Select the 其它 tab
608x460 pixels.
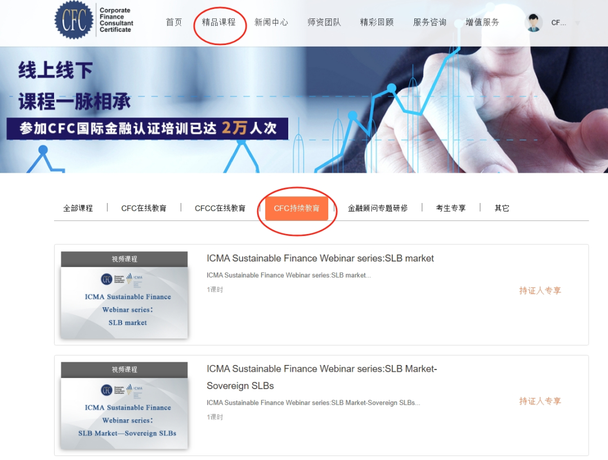502,208
